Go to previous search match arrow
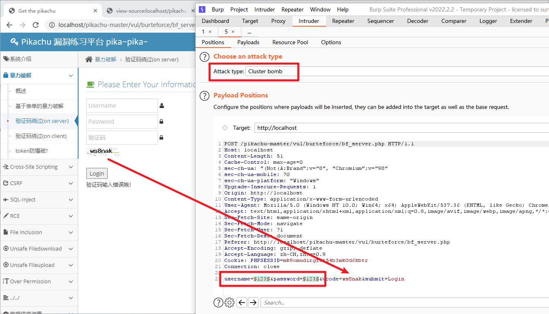Image resolution: width=549 pixels, height=314 pixels. 242,303
